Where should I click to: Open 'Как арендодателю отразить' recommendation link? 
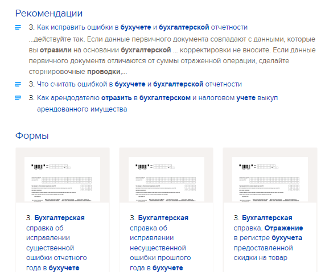pos(157,104)
